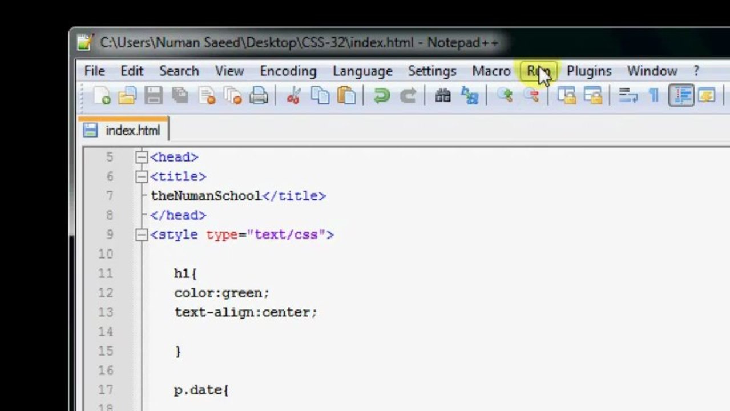Open the Search menu

[x=179, y=71]
